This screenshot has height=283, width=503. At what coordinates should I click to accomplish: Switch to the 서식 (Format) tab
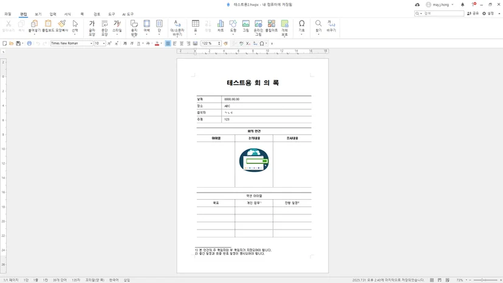point(67,14)
